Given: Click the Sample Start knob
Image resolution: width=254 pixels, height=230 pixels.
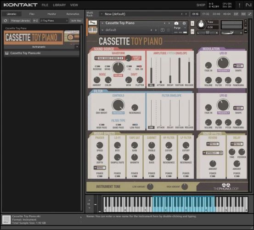Looking at the screenshot, I should 128,58.
